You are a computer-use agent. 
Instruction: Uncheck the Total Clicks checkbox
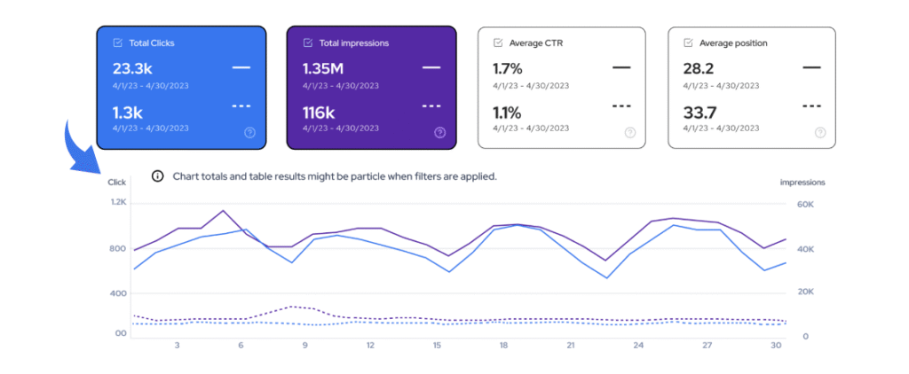pyautogui.click(x=118, y=43)
